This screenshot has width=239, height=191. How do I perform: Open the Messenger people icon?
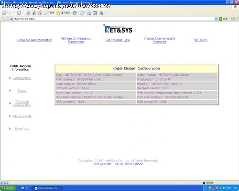point(101,13)
